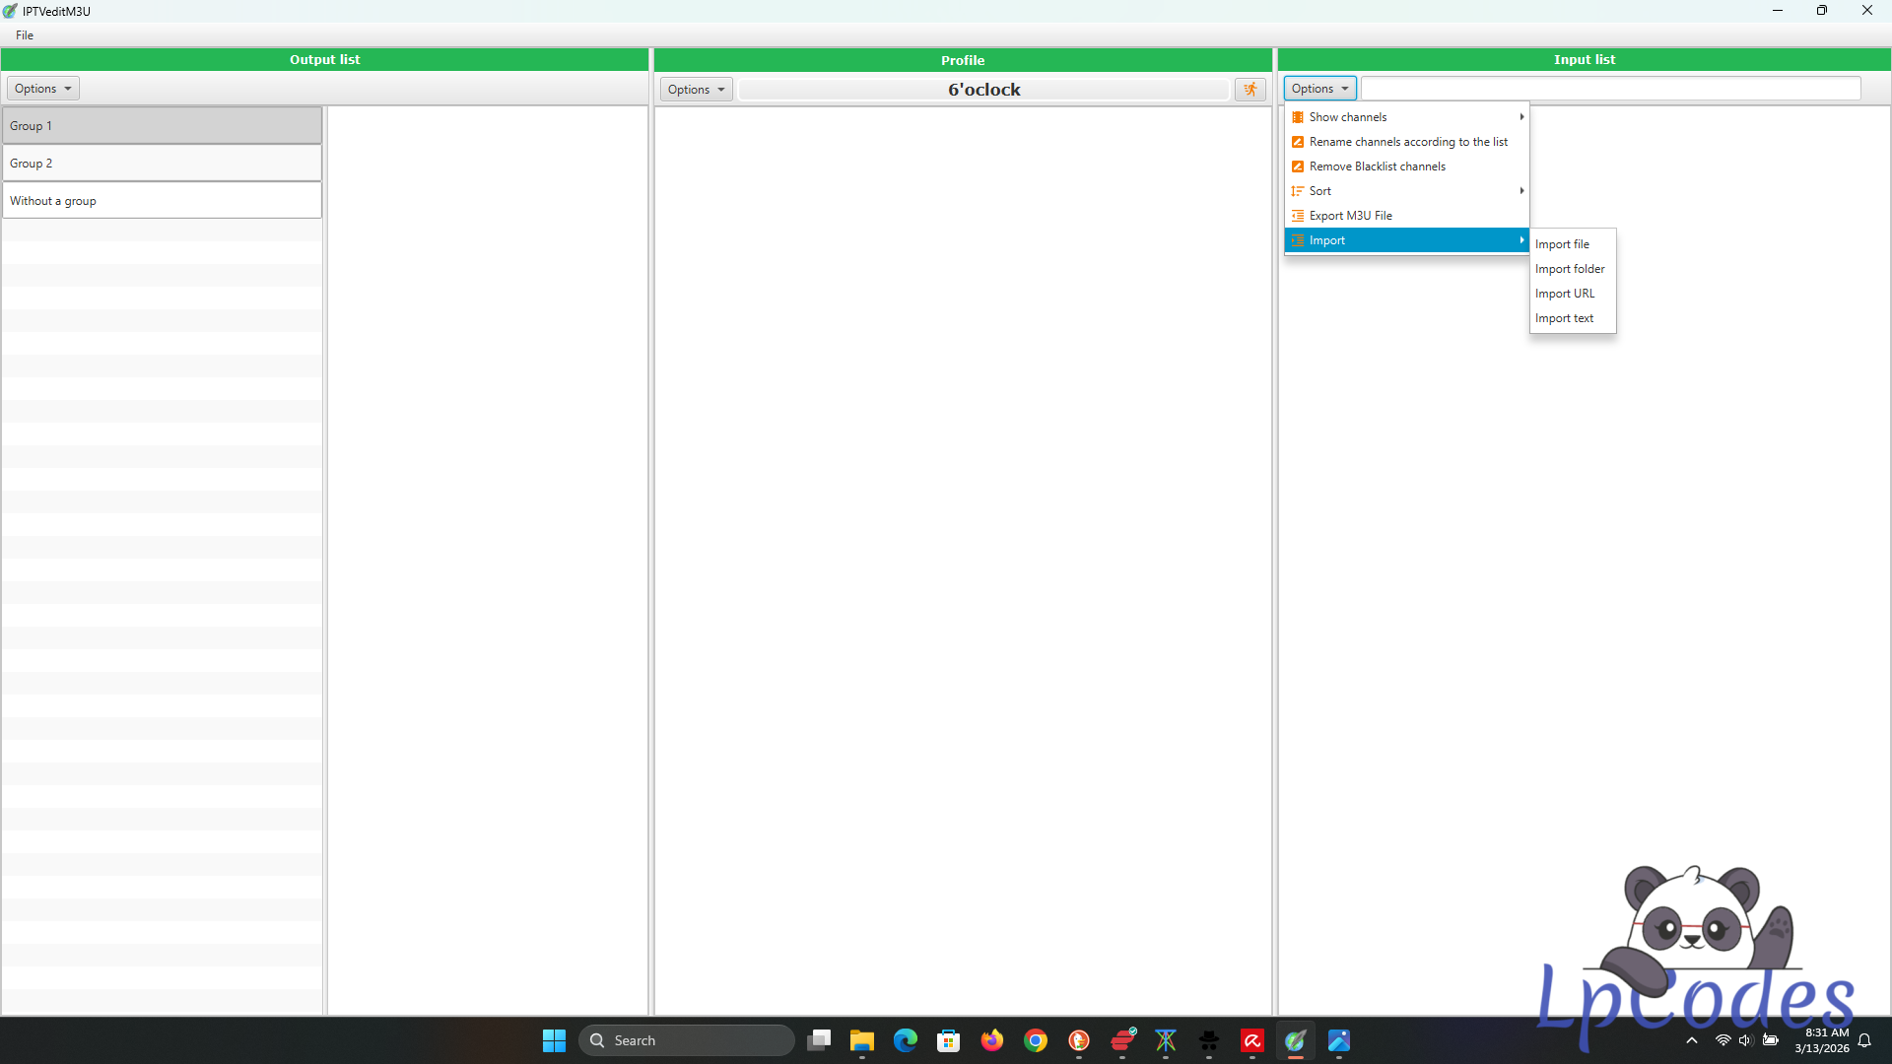Open Firefox from the taskbar
1892x1064 pixels.
coord(991,1040)
